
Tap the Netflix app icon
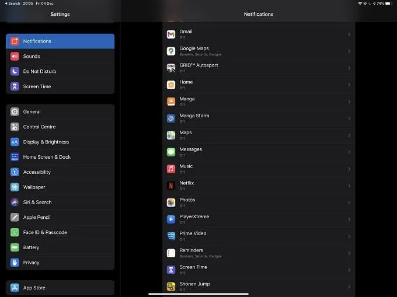pos(171,186)
